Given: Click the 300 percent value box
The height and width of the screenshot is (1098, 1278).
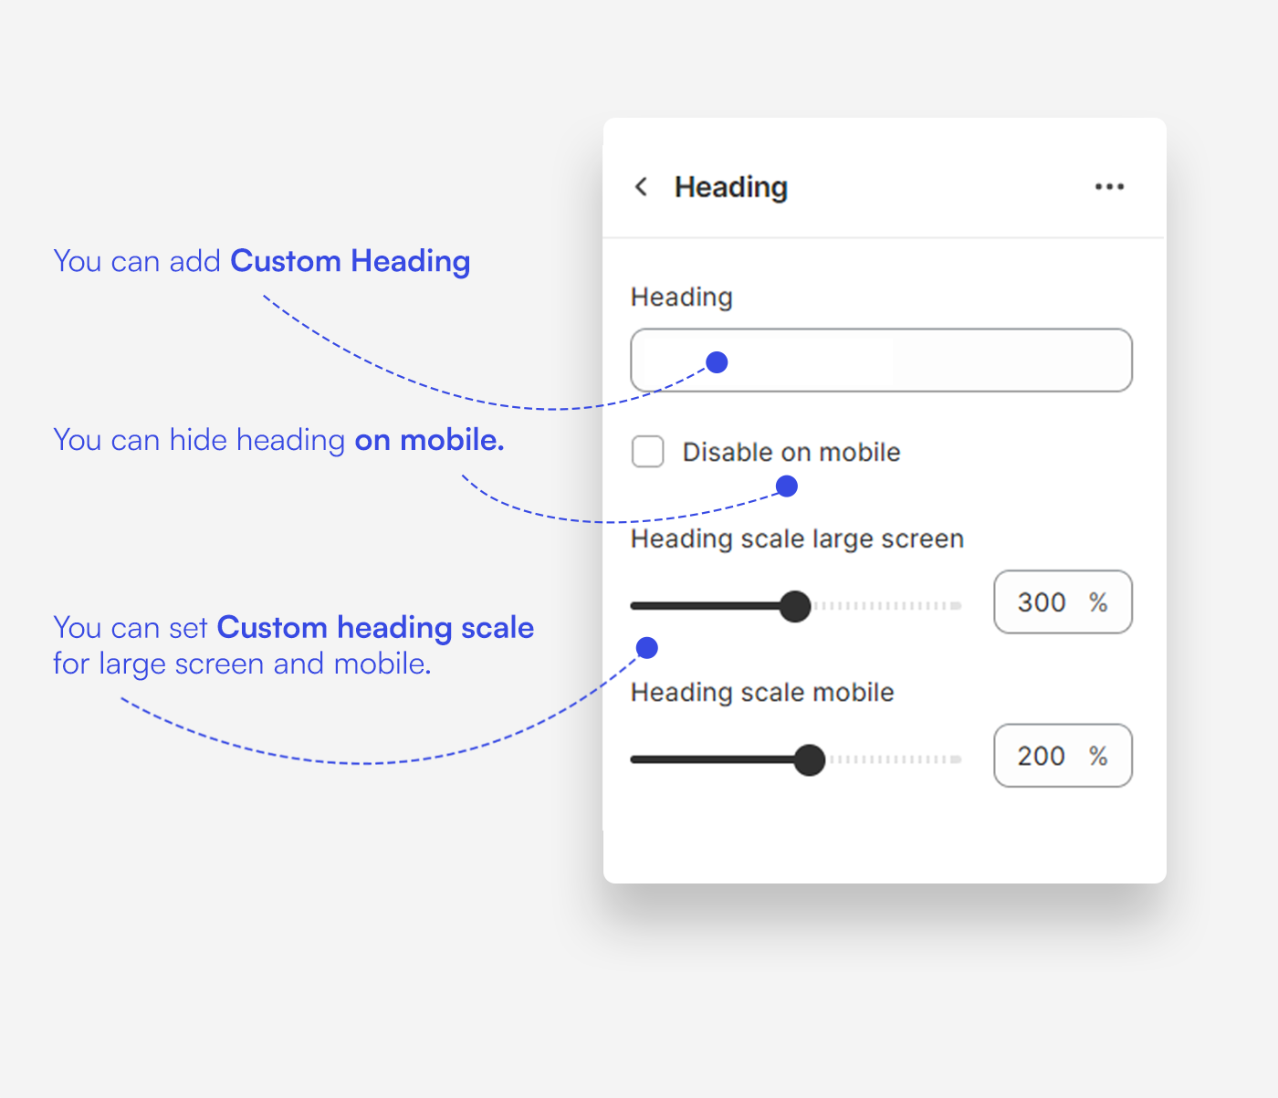Looking at the screenshot, I should coord(1062,602).
